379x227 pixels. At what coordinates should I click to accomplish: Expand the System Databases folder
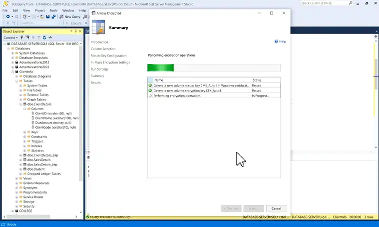[13, 53]
